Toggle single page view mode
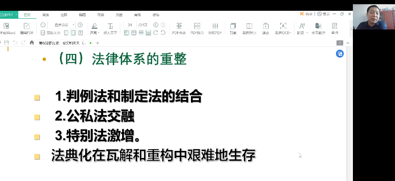The image size is (395, 181). (126, 32)
